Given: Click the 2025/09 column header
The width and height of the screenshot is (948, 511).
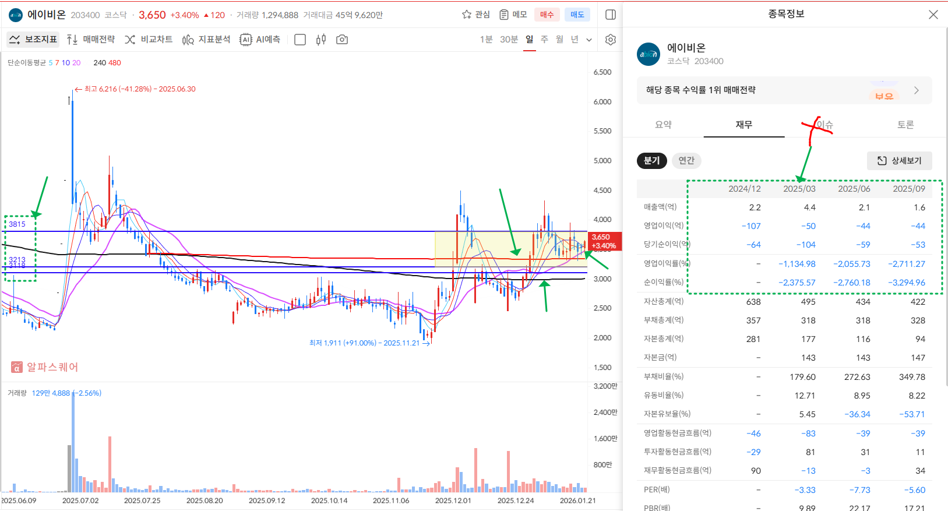Looking at the screenshot, I should 909,189.
